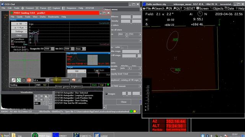
Task: Expand the log panel dropdown arrow
Action: tap(104, 107)
